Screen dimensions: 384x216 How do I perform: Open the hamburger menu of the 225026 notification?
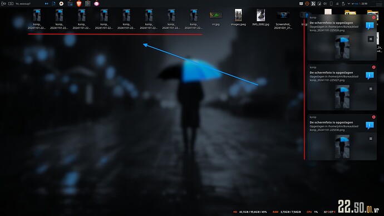[x=371, y=39]
